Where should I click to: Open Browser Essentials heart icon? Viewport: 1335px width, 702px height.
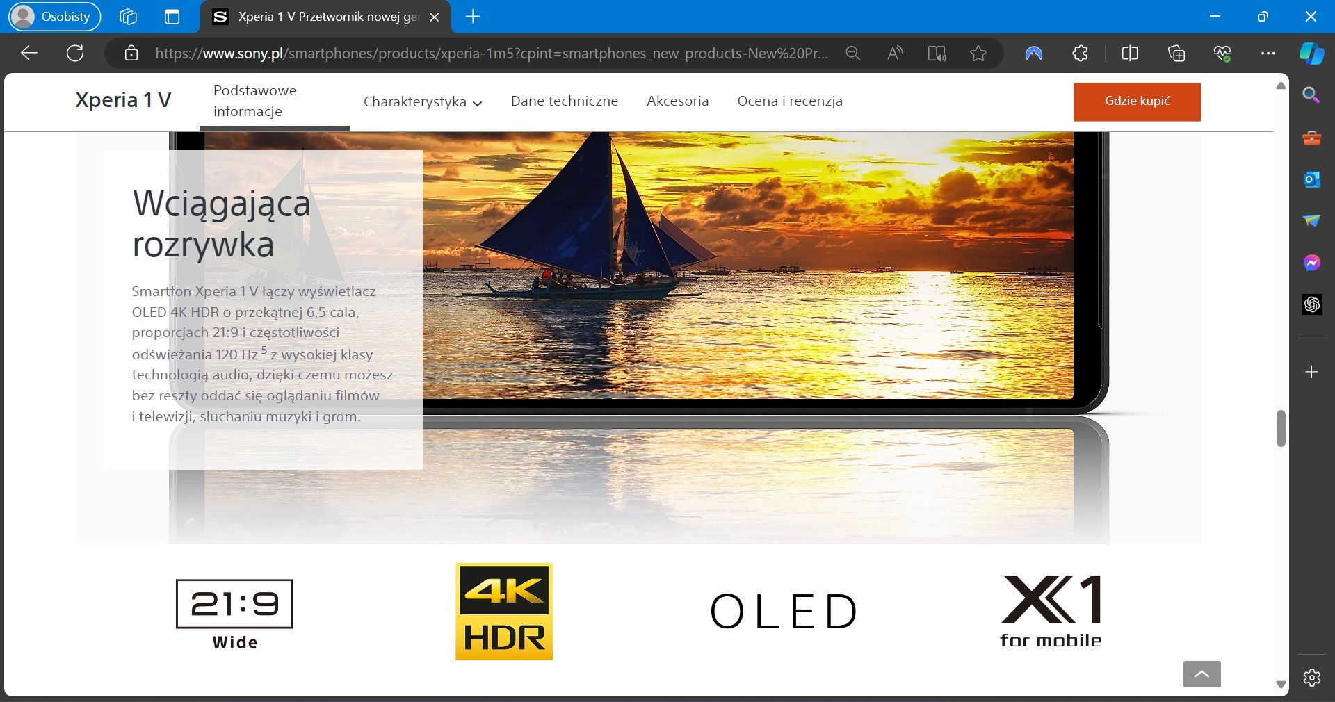click(x=1222, y=54)
